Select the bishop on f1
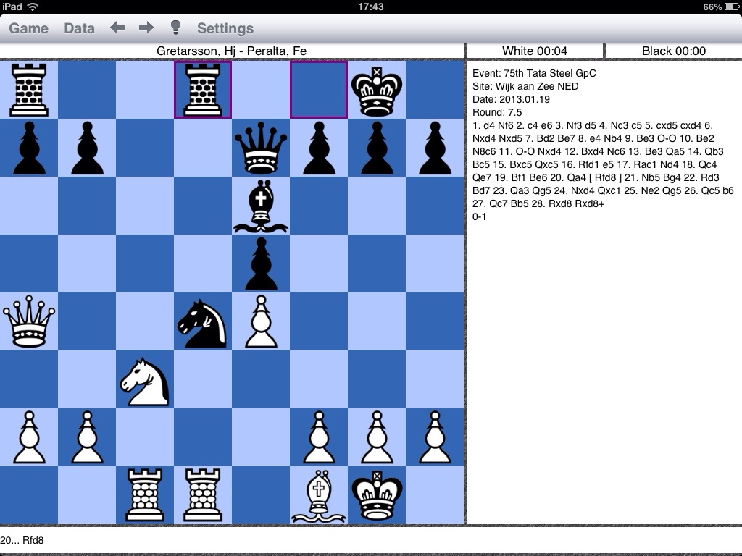This screenshot has width=742, height=556. pos(319,495)
